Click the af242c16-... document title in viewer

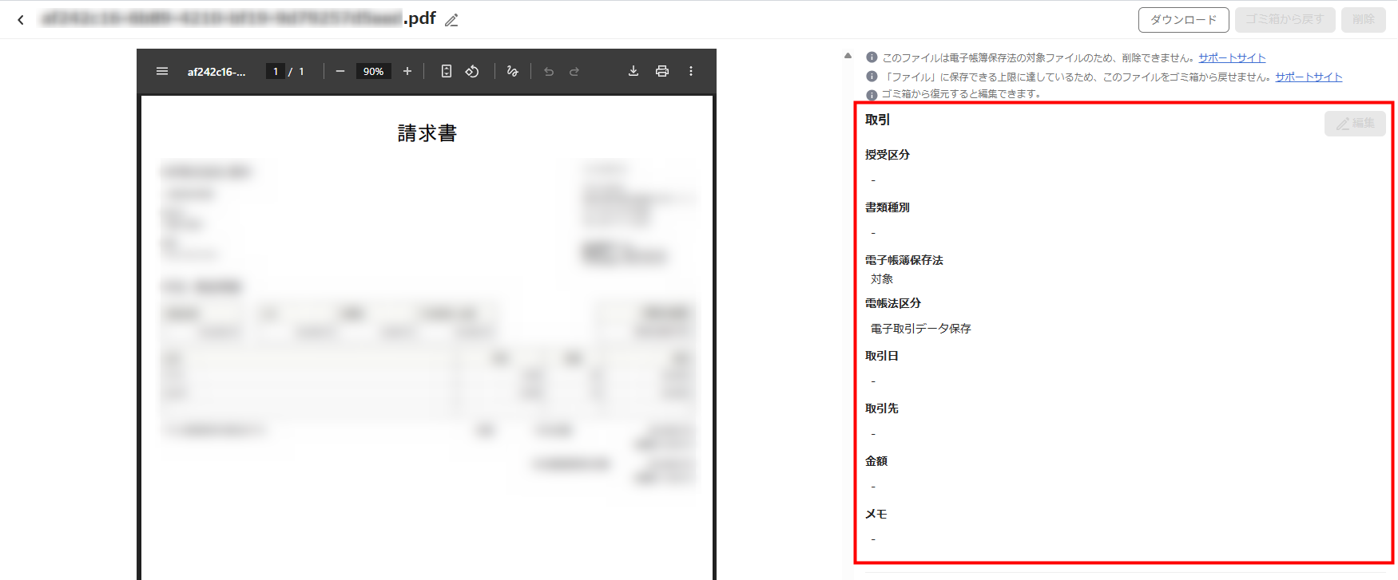coord(216,71)
